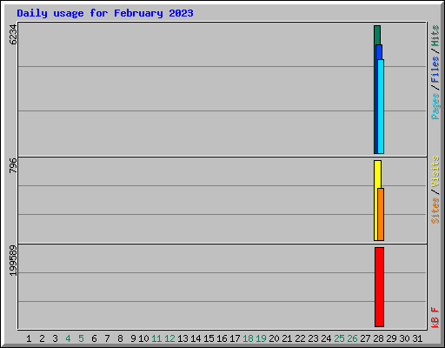The height and width of the screenshot is (348, 445).
Task: Click day label 15 on the axis
Action: pyautogui.click(x=209, y=338)
